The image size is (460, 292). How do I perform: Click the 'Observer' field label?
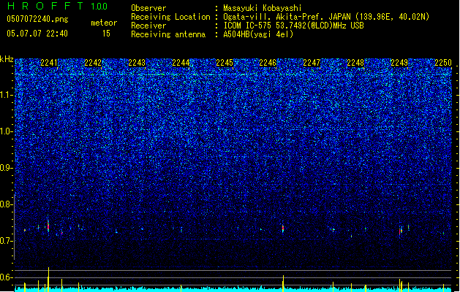(148, 8)
